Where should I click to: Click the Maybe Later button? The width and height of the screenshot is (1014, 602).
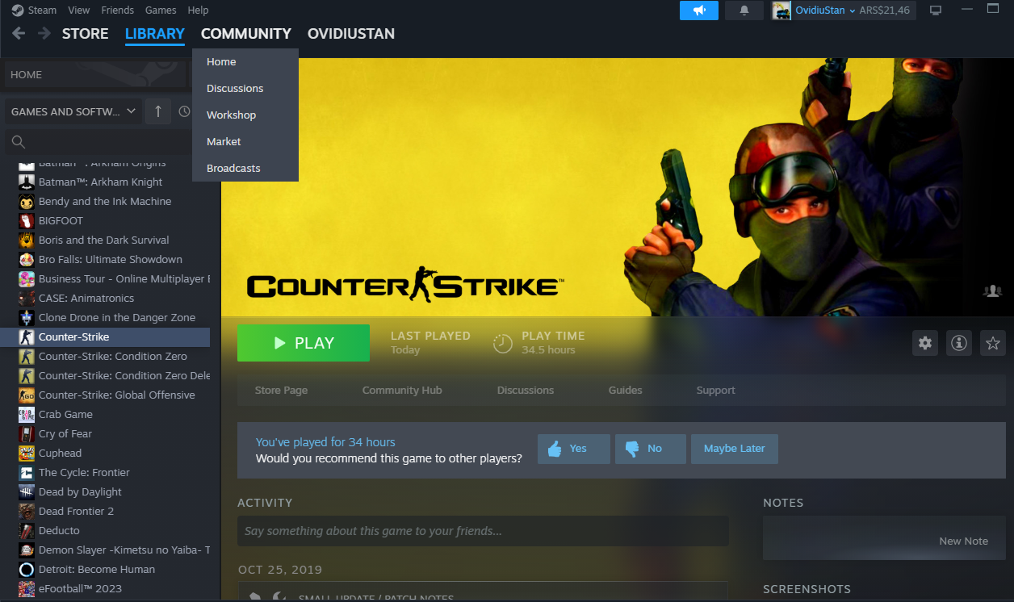click(734, 449)
